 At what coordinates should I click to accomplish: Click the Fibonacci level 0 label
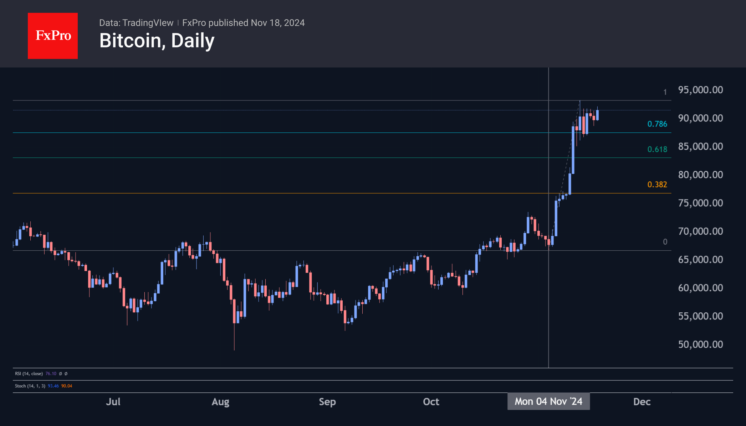tap(665, 242)
